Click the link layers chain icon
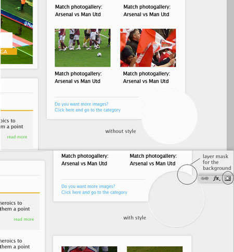The width and height of the screenshot is (234, 252). click(204, 178)
